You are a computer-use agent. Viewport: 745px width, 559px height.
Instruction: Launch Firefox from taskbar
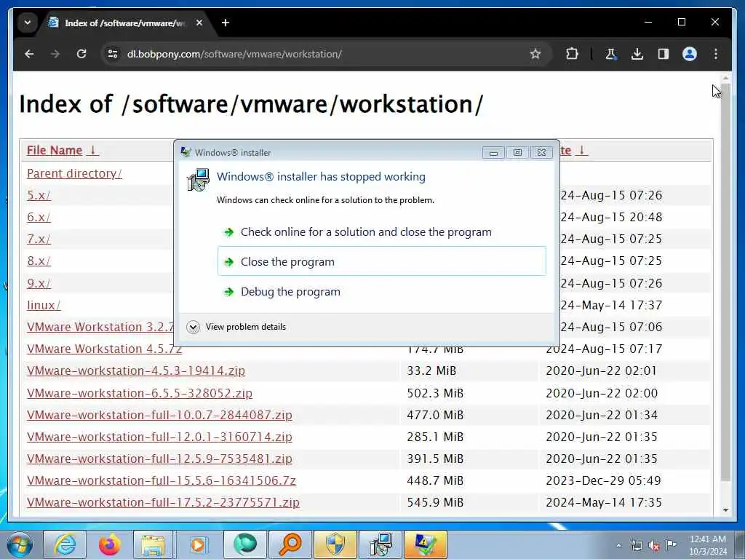(x=109, y=544)
